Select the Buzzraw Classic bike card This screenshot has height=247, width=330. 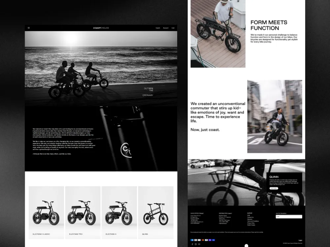coord(46,212)
